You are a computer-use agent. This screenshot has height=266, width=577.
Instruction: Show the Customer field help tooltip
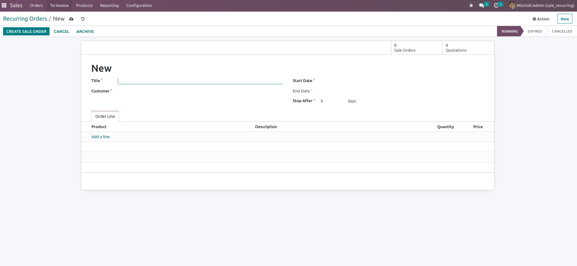pos(111,90)
